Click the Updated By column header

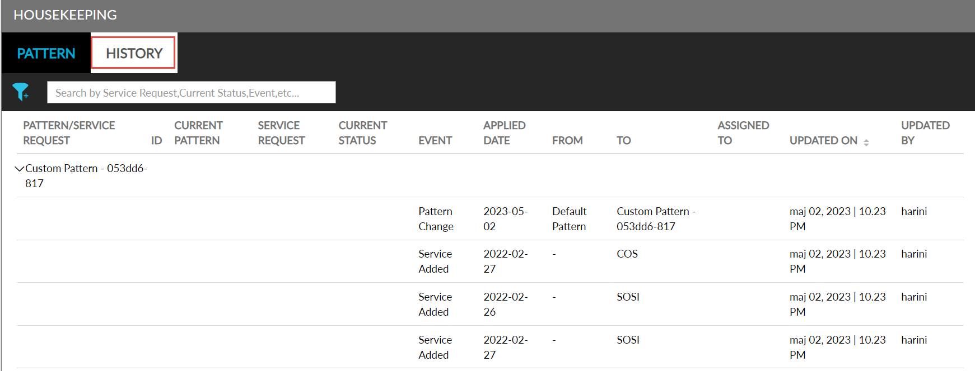pyautogui.click(x=925, y=133)
